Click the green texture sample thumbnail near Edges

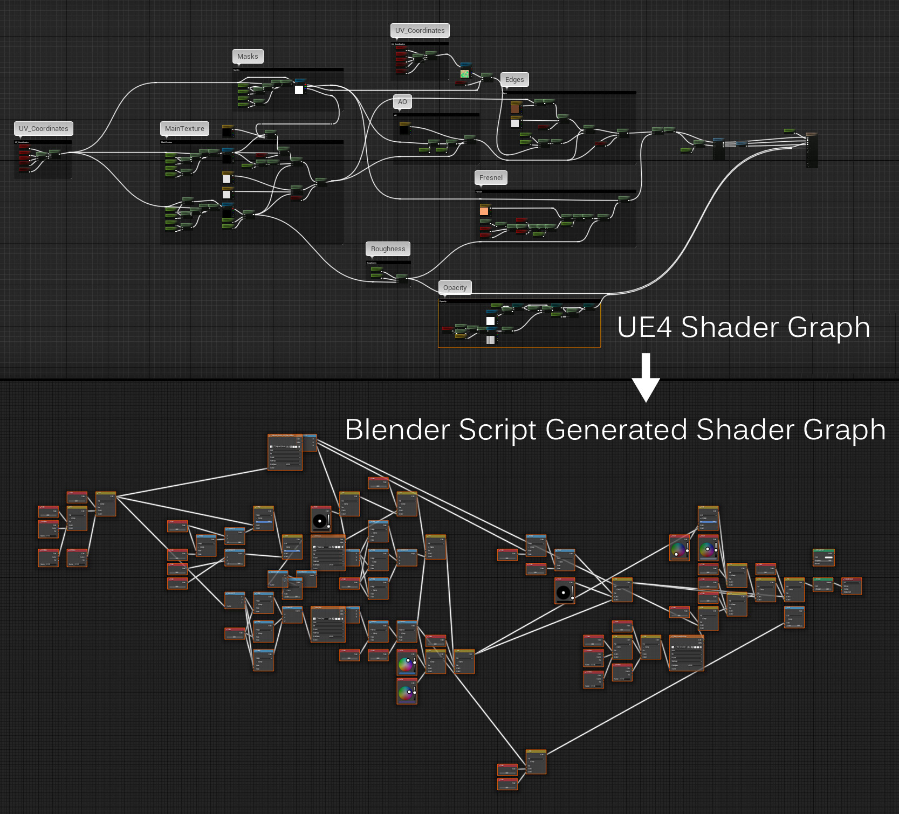(464, 74)
